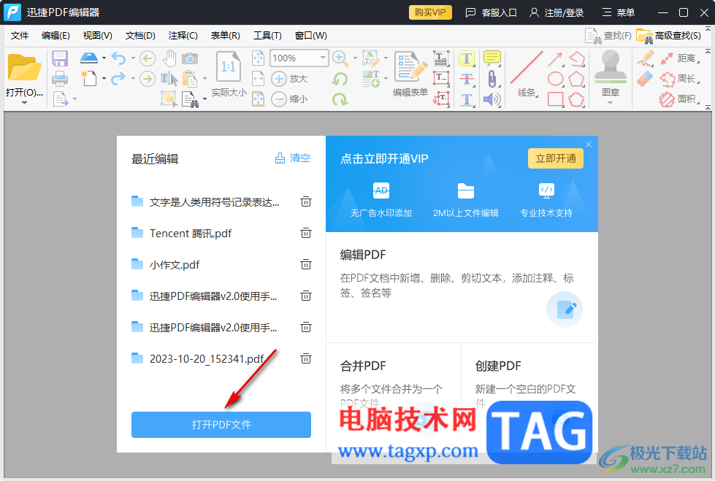Expand the undo history dropdown arrow

coord(133,58)
